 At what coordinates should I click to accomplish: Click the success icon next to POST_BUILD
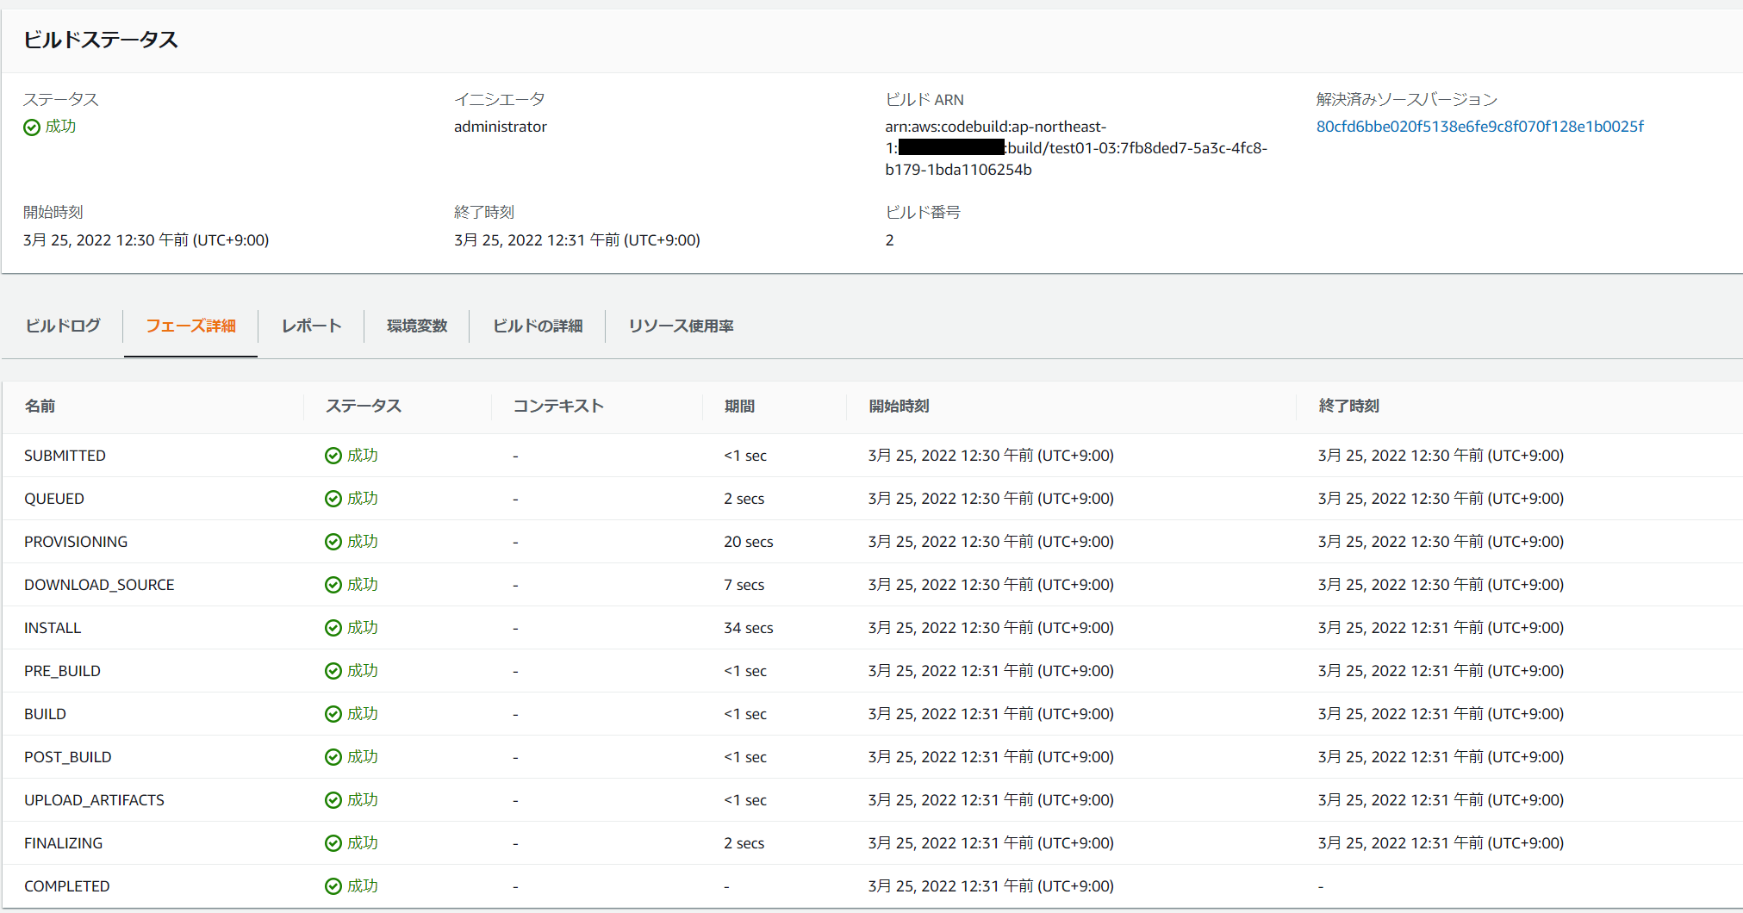pos(333,756)
